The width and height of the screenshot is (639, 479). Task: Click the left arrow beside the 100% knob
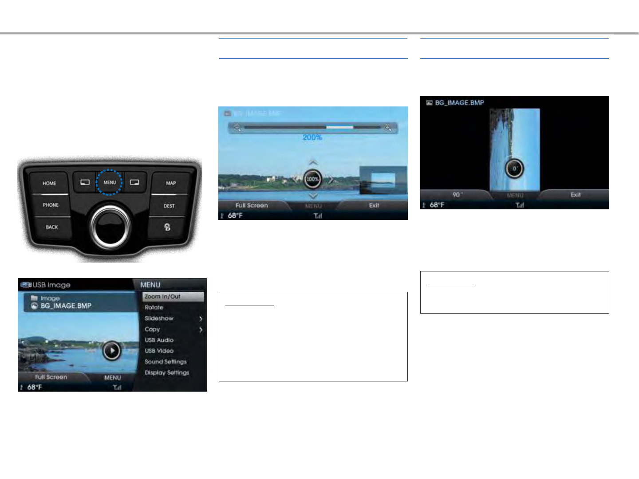coord(296,179)
